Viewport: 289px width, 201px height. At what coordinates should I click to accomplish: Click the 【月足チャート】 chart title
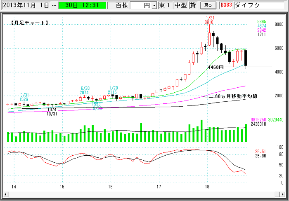tap(29, 23)
